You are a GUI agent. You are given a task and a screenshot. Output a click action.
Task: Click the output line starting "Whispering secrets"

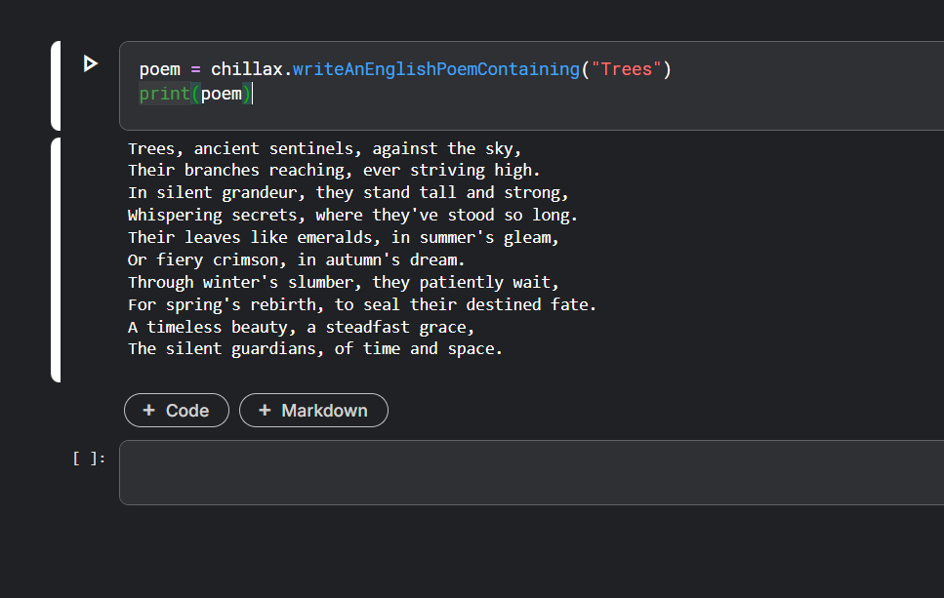coord(352,215)
